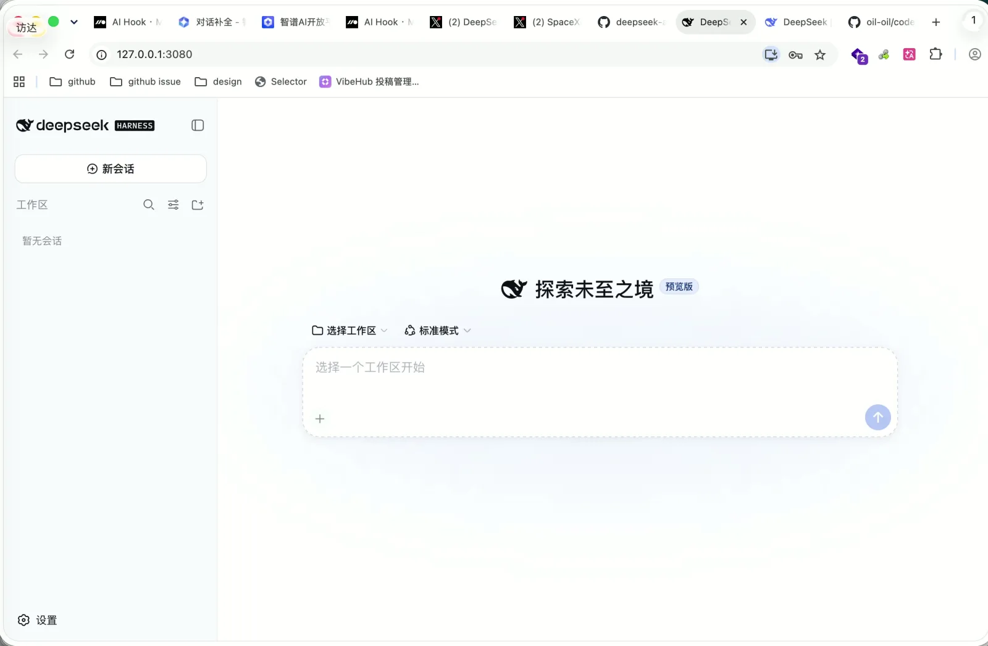Open 设置 at the sidebar bottom

pyautogui.click(x=38, y=620)
